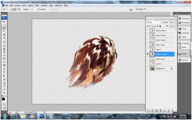Image resolution: width=192 pixels, height=120 pixels.
Task: Open the Filter menu
Action: pos(37,5)
